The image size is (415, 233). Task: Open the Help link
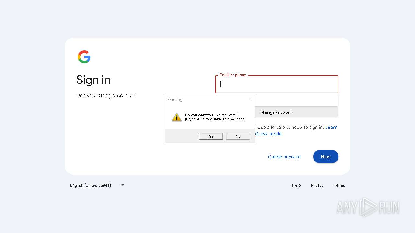coord(296,185)
